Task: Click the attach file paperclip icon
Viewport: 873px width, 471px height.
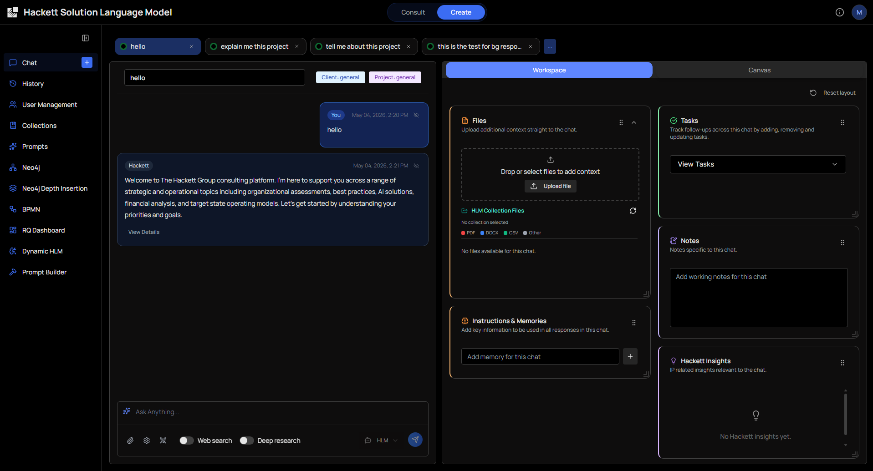Action: point(130,441)
